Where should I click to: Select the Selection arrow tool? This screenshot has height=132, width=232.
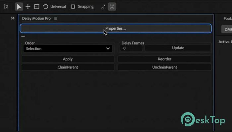coord(19,7)
